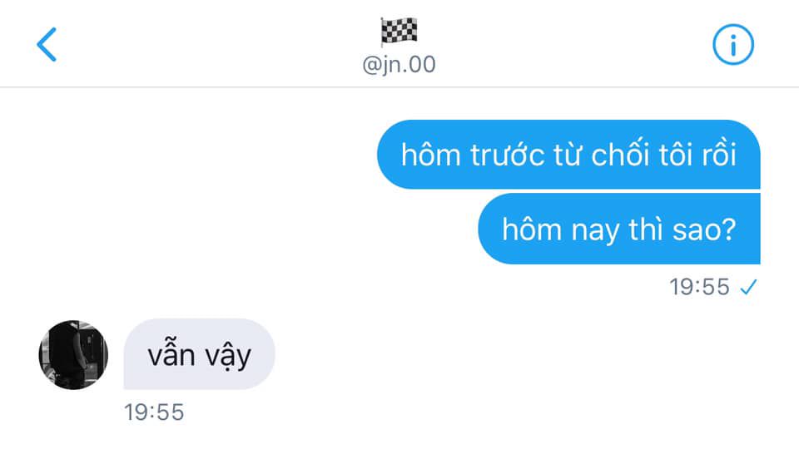Image resolution: width=799 pixels, height=454 pixels.
Task: Select the gray "vẫn vậy" reply bubble
Action: coord(199,354)
